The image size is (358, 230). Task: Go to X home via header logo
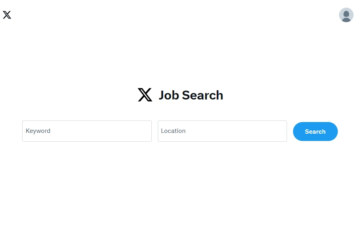pyautogui.click(x=7, y=15)
